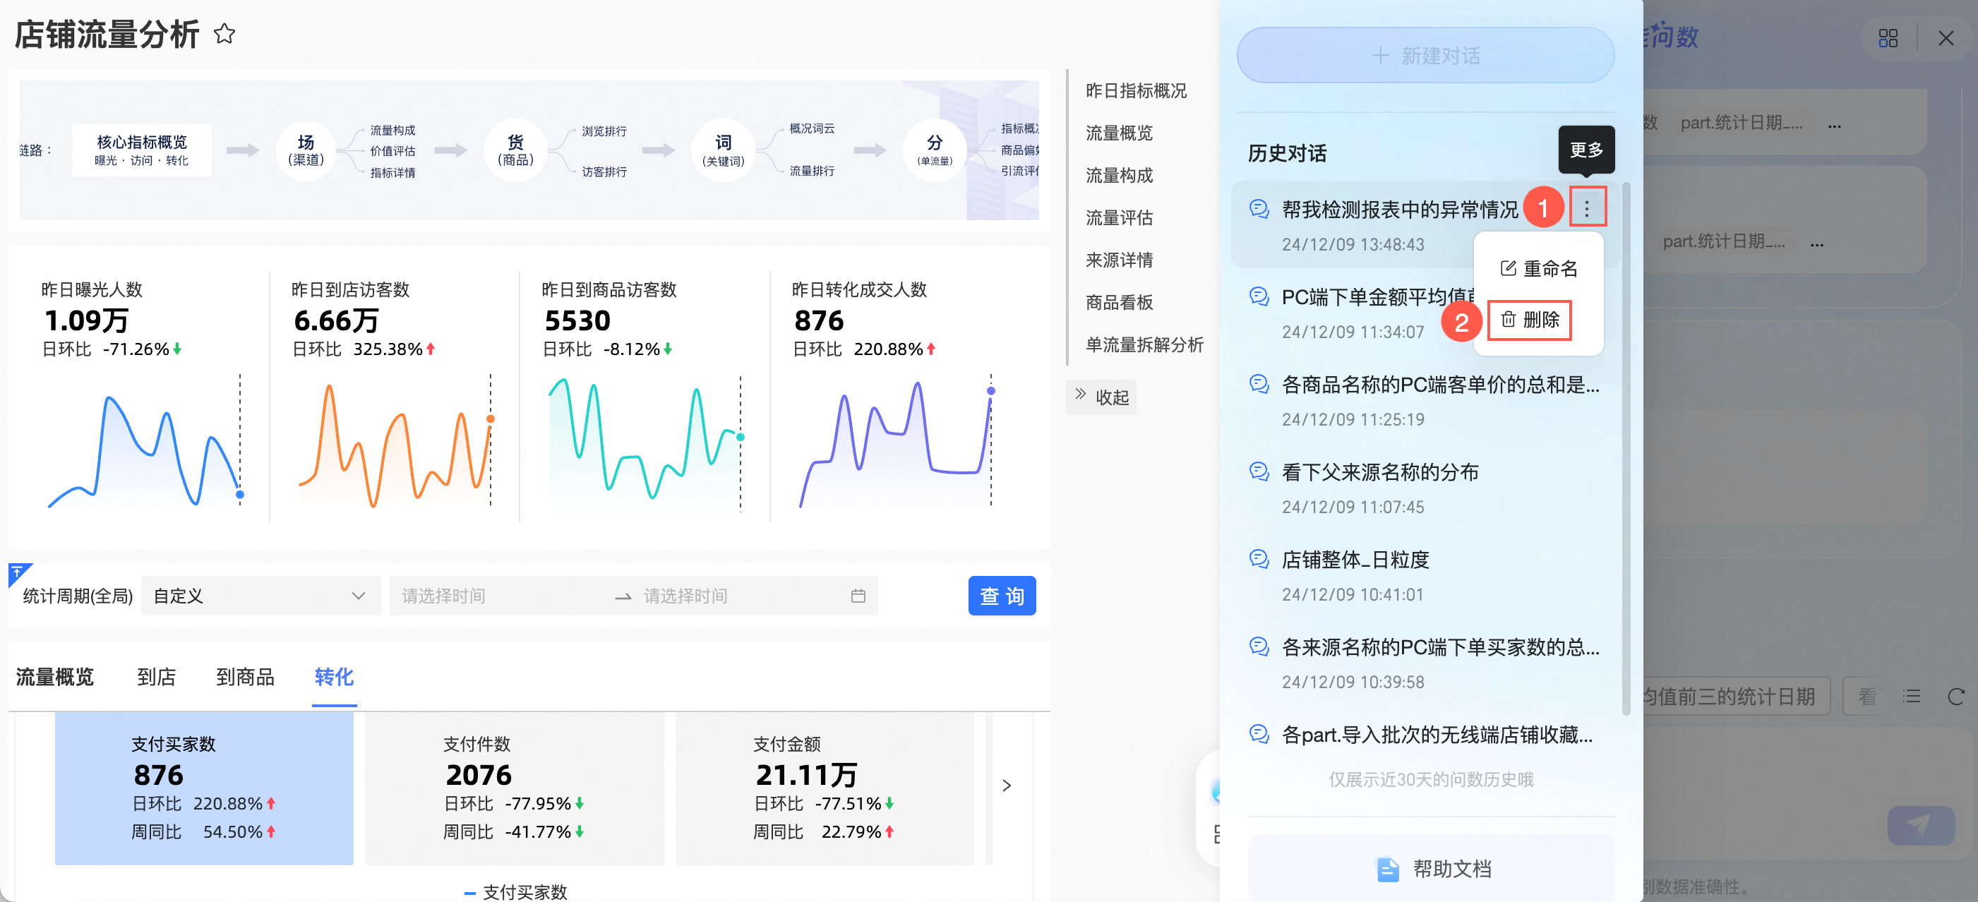This screenshot has height=902, width=1978.
Task: Click the list icon near suggested questions
Action: coord(1911,697)
